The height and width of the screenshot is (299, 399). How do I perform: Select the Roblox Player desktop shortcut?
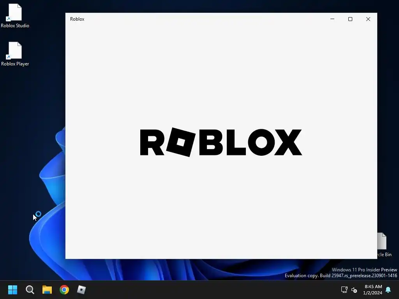tap(15, 54)
